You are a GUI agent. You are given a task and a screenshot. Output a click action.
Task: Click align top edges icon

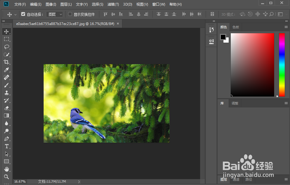point(106,14)
